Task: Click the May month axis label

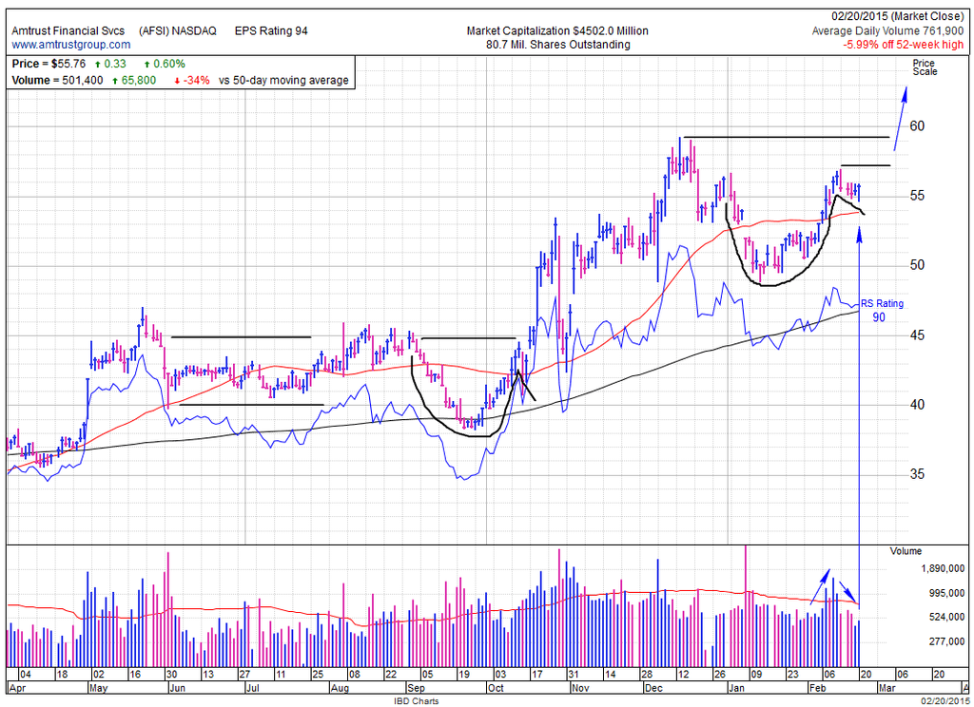Action: tap(99, 688)
